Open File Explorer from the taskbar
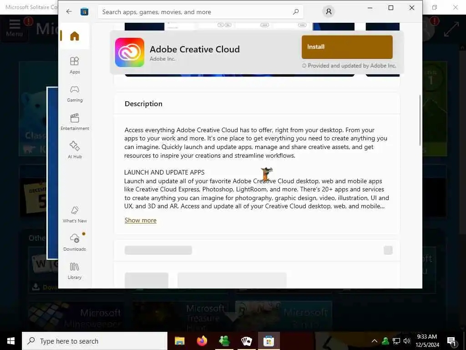The width and height of the screenshot is (466, 350). point(179,341)
